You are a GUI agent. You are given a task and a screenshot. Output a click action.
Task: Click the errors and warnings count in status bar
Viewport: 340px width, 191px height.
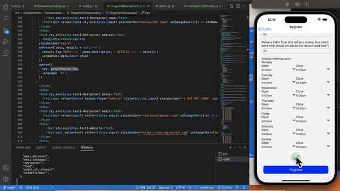tap(32, 187)
